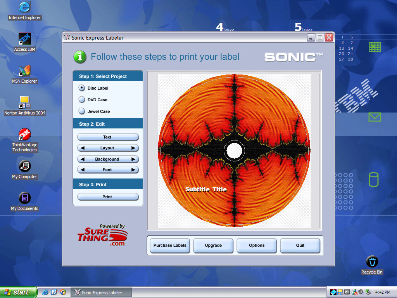Click the right arrow on Layout
The height and width of the screenshot is (298, 397).
133,148
